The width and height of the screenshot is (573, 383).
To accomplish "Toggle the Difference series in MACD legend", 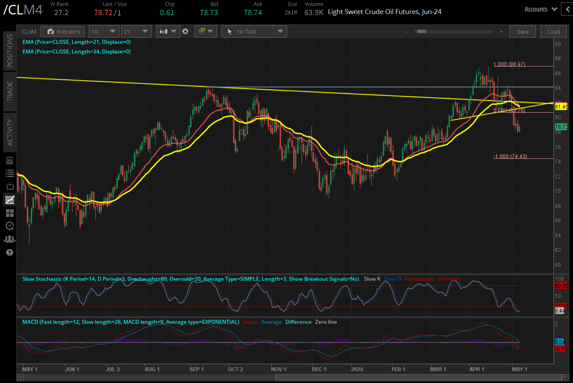I will 298,322.
